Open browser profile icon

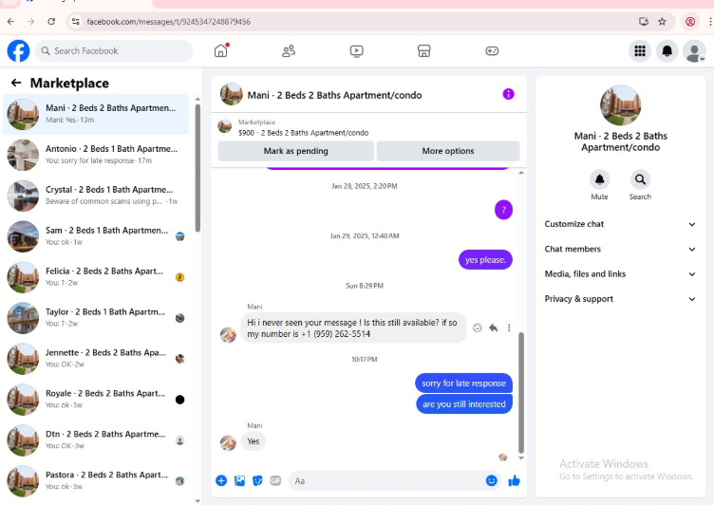tap(690, 22)
